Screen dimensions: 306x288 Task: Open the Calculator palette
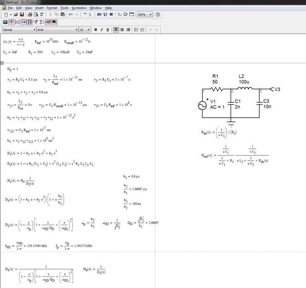coord(5,22)
